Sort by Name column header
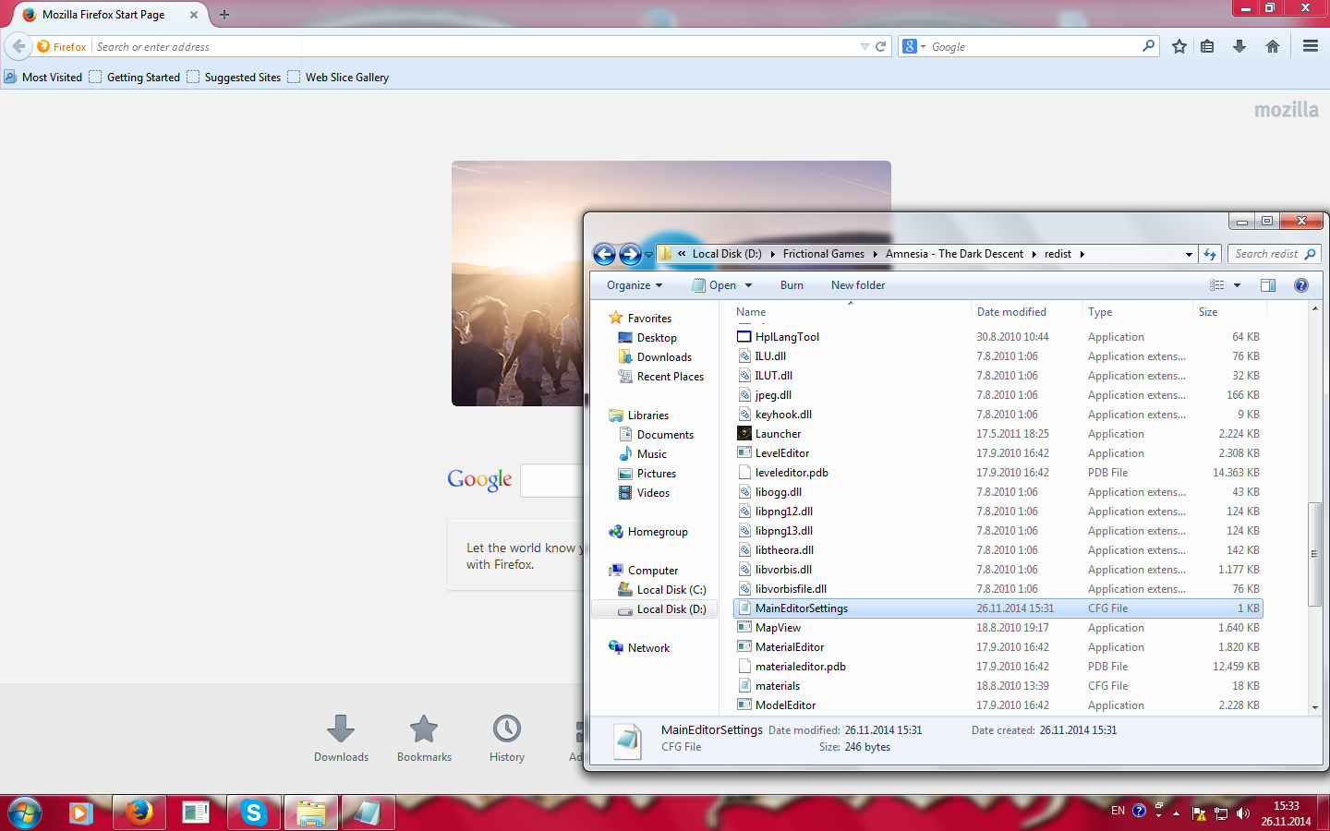This screenshot has height=831, width=1330. (850, 312)
